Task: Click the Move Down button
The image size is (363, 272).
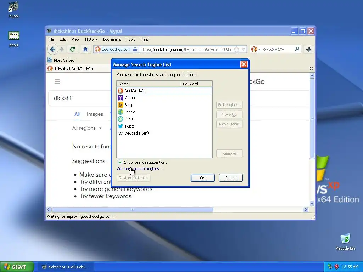Action: [x=229, y=124]
